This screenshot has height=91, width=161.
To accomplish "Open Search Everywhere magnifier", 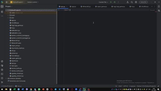I will 132,2.
